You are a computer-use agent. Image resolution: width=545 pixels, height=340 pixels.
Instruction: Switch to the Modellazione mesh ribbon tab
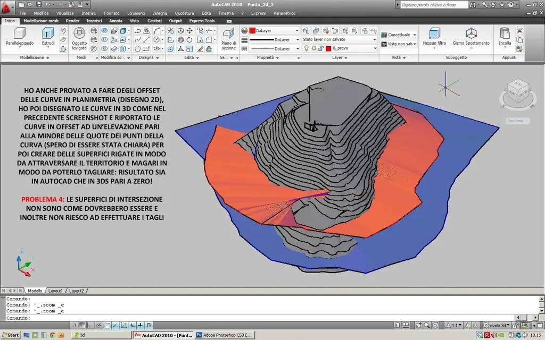tap(41, 21)
